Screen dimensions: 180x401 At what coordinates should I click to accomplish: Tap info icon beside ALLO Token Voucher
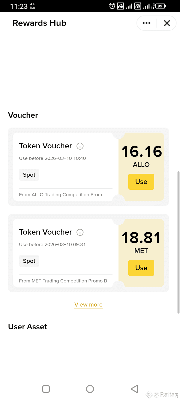pos(80,146)
